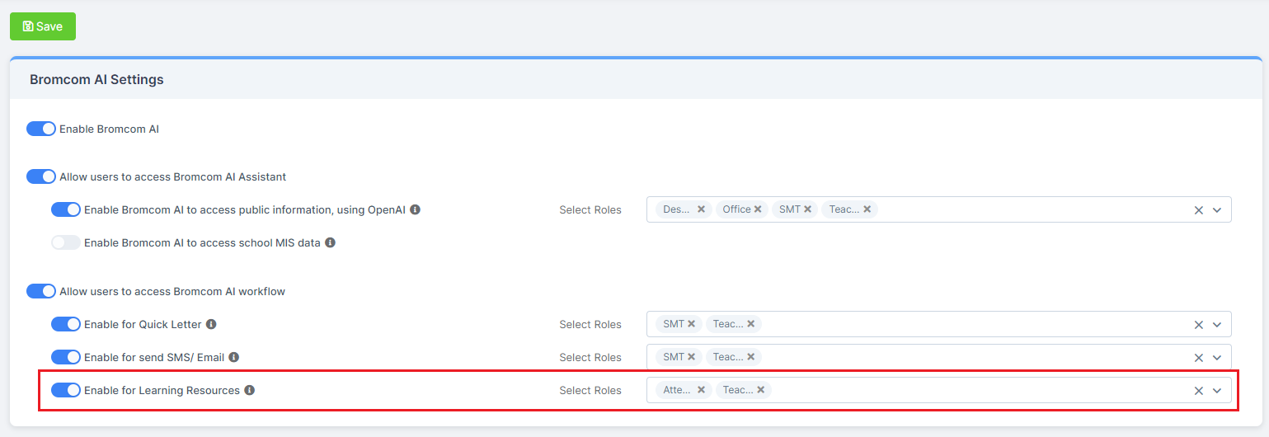Open SMS/ Email roles dropdown chevron
The image size is (1269, 437).
tap(1217, 358)
